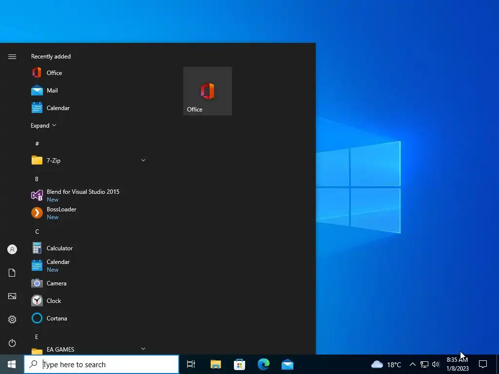Click the taskbar search box
This screenshot has height=374, width=499.
tap(101, 364)
